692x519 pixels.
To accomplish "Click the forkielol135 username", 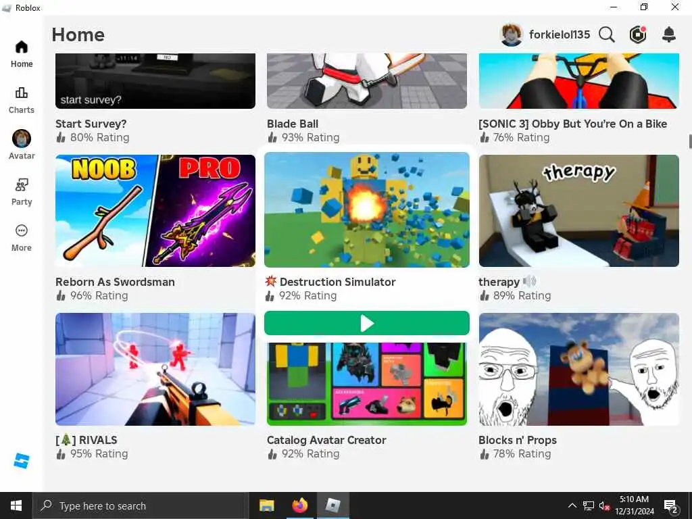I will (x=559, y=34).
